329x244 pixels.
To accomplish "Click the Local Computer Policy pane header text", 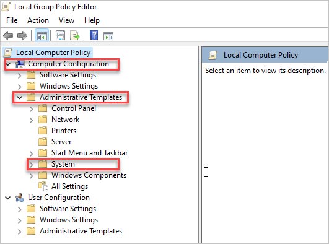I will (261, 55).
